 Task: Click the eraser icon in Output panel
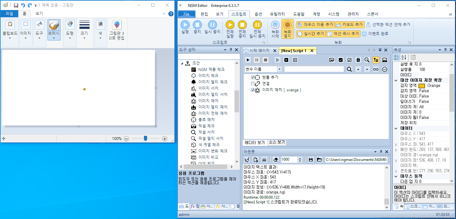(x=276, y=160)
